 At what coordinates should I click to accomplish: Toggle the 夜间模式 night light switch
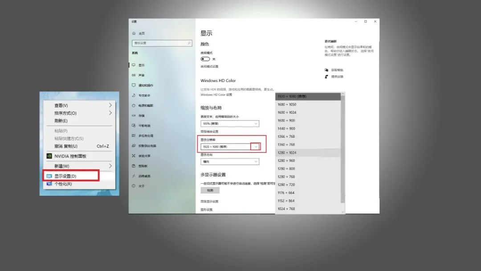(205, 59)
